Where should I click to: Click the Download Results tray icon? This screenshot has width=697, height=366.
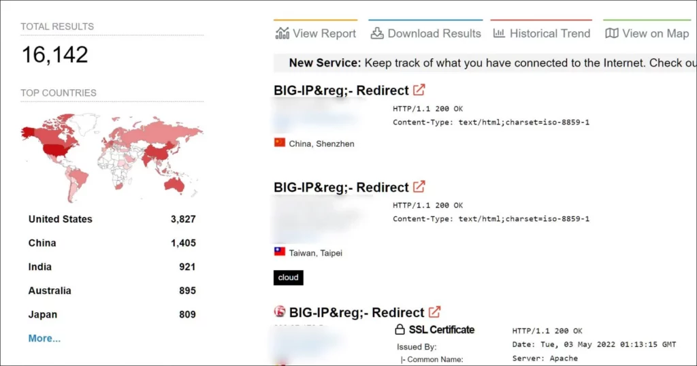(377, 33)
